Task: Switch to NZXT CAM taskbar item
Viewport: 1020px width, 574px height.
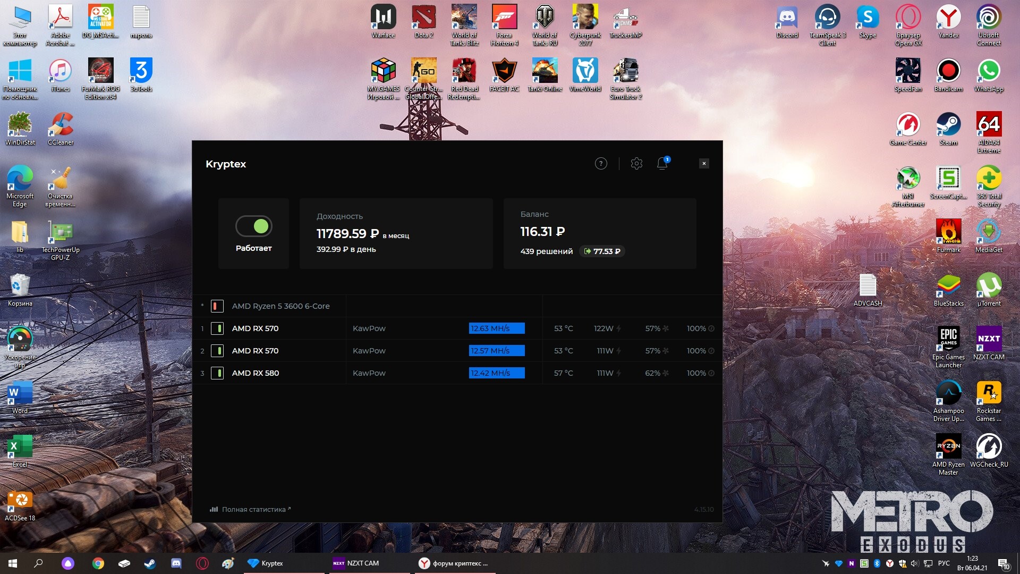Action: 357,563
